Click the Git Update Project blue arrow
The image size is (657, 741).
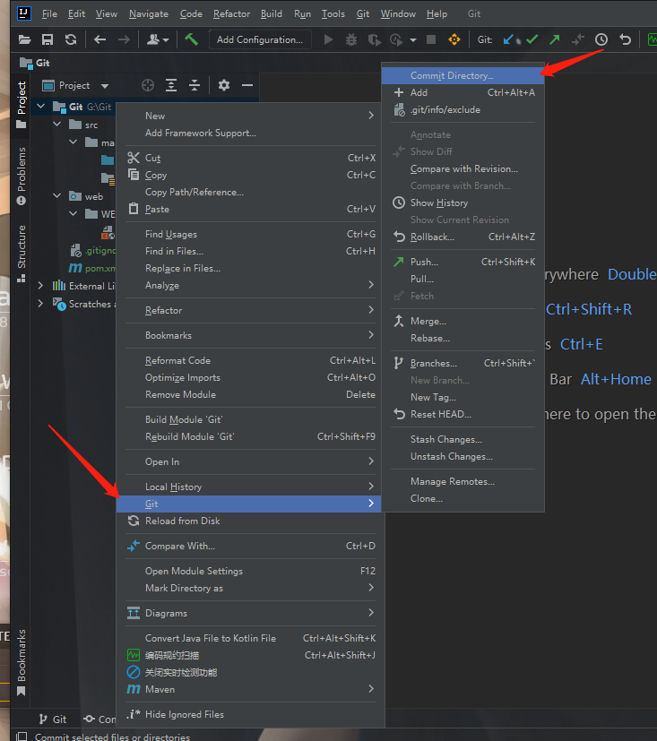coord(508,39)
